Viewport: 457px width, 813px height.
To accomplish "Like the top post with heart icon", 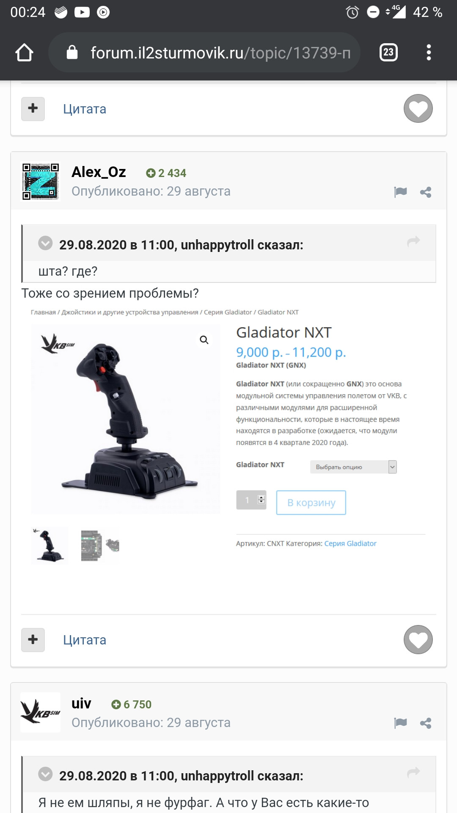I will (x=418, y=108).
